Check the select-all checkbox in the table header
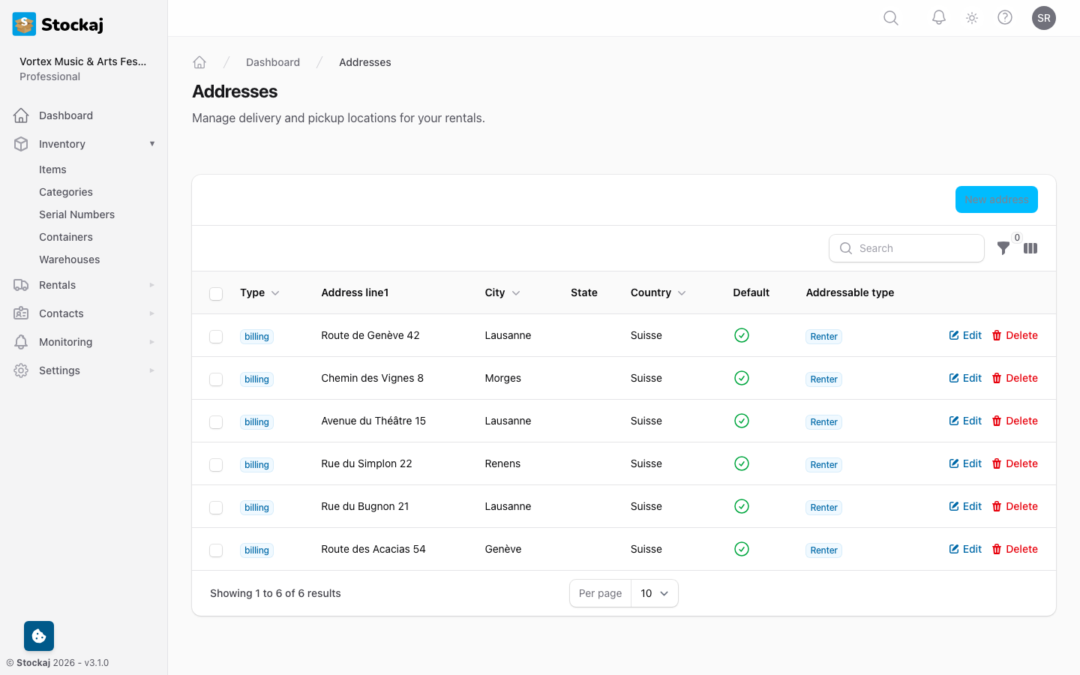 tap(216, 293)
